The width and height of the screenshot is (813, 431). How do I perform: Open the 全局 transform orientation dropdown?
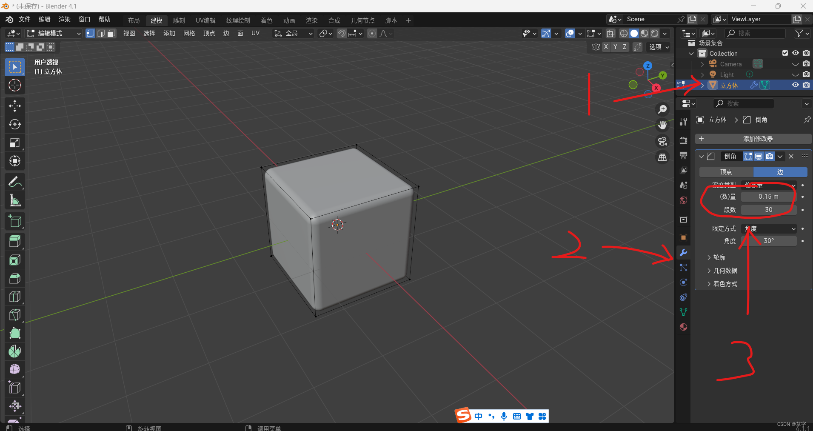point(293,33)
